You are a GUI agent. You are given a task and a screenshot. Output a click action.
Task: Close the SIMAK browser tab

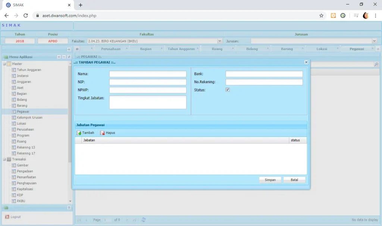tap(69, 5)
